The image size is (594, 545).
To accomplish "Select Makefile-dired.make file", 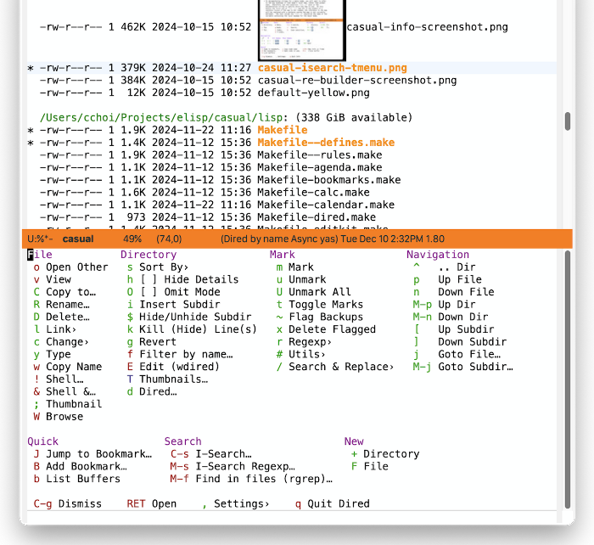I will (x=317, y=217).
